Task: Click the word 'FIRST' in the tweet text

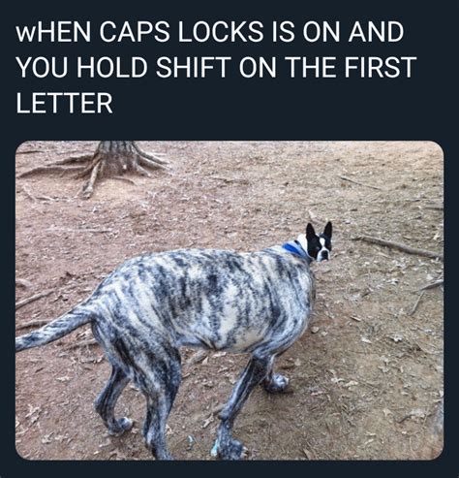Action: pyautogui.click(x=380, y=67)
